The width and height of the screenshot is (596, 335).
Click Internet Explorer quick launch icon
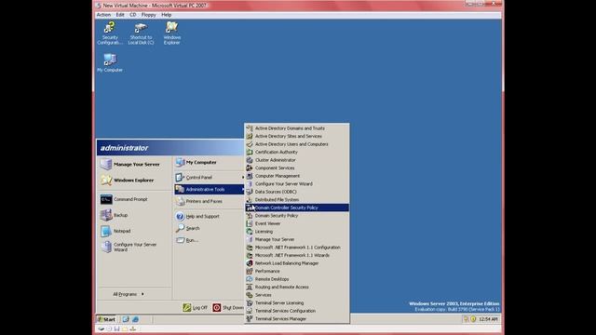[x=135, y=319]
